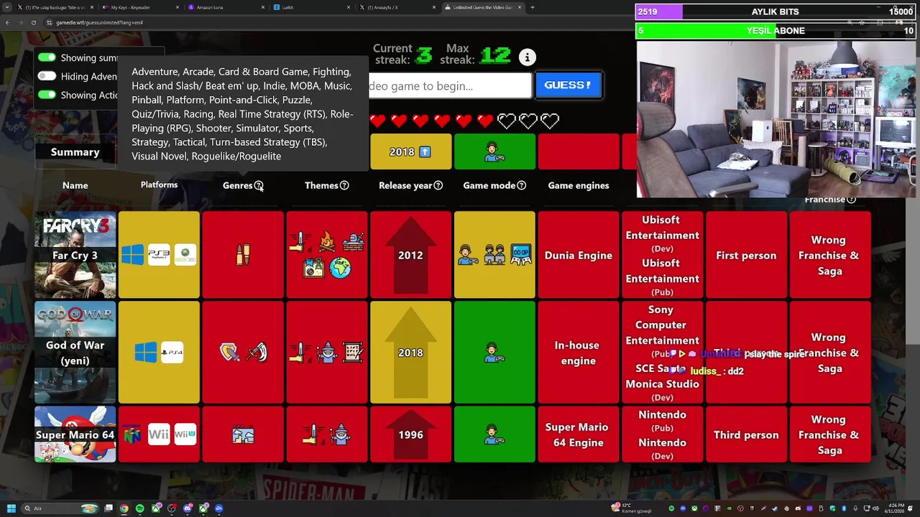Expand the browser tab search chevron
Screen dimensions: 920x517
click(x=7, y=7)
